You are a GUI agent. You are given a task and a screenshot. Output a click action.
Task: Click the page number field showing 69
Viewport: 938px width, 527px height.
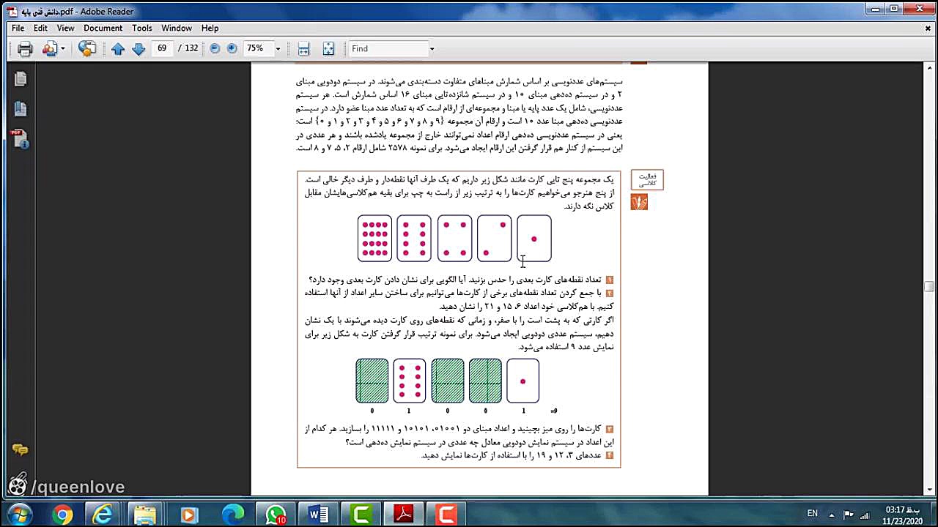[162, 48]
